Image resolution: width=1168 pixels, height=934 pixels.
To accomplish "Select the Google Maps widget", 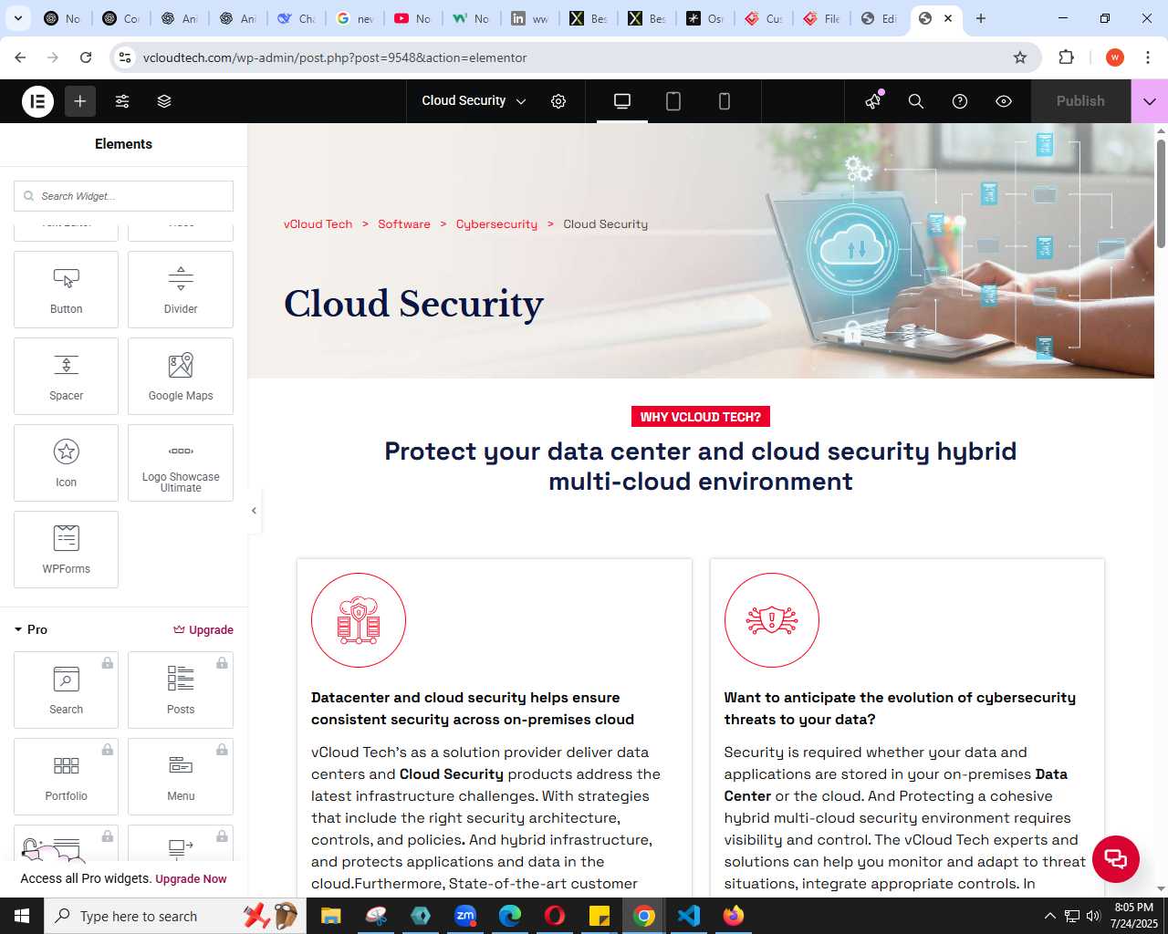I will (181, 376).
